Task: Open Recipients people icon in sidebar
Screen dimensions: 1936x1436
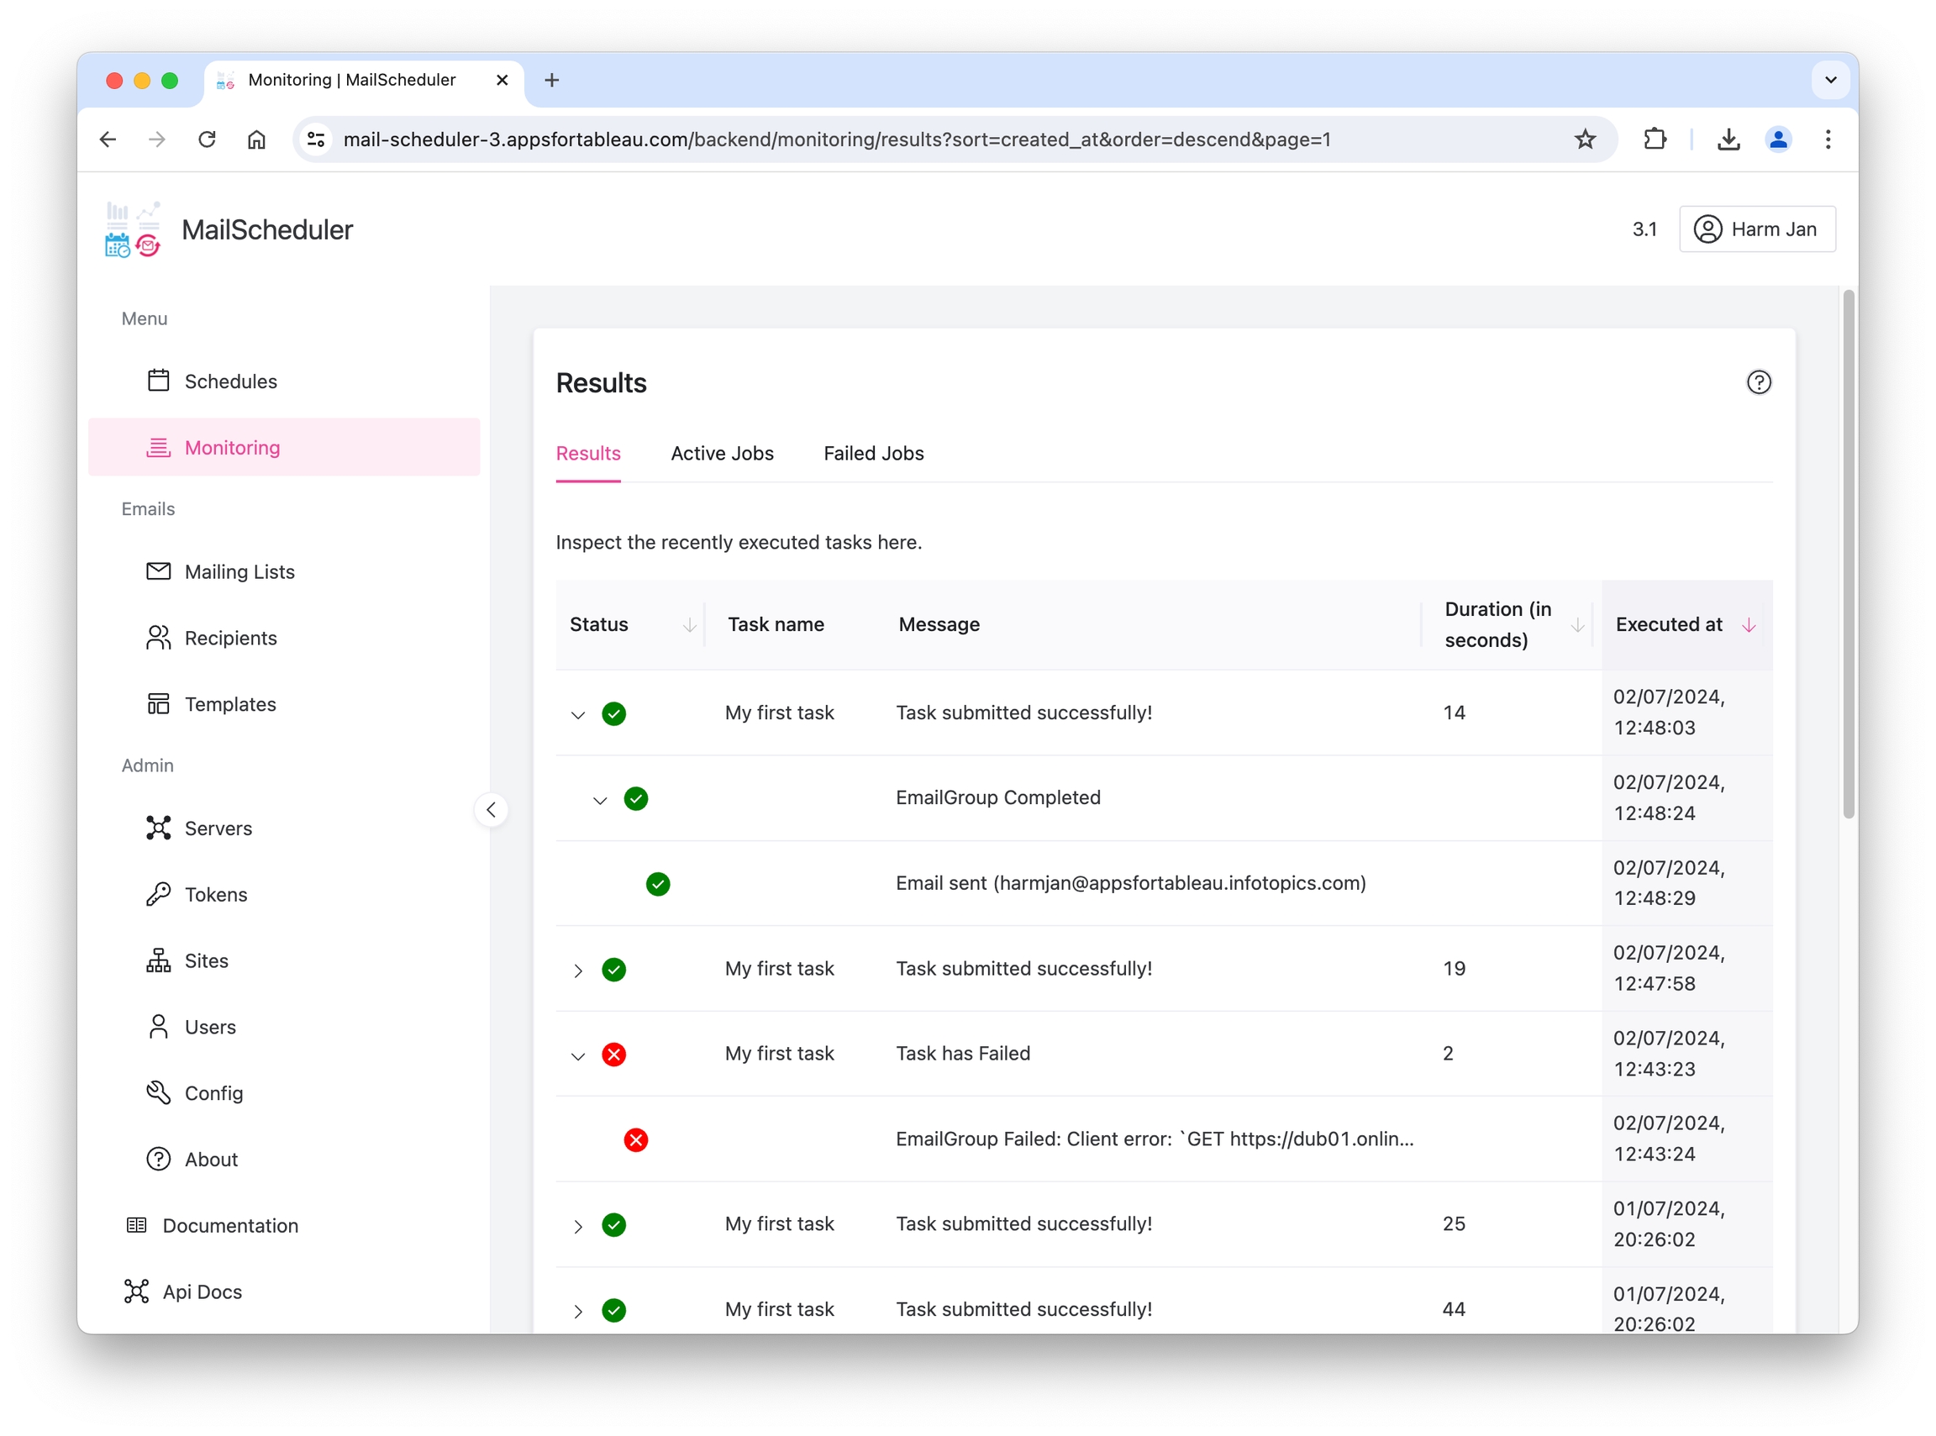Action: [x=158, y=637]
